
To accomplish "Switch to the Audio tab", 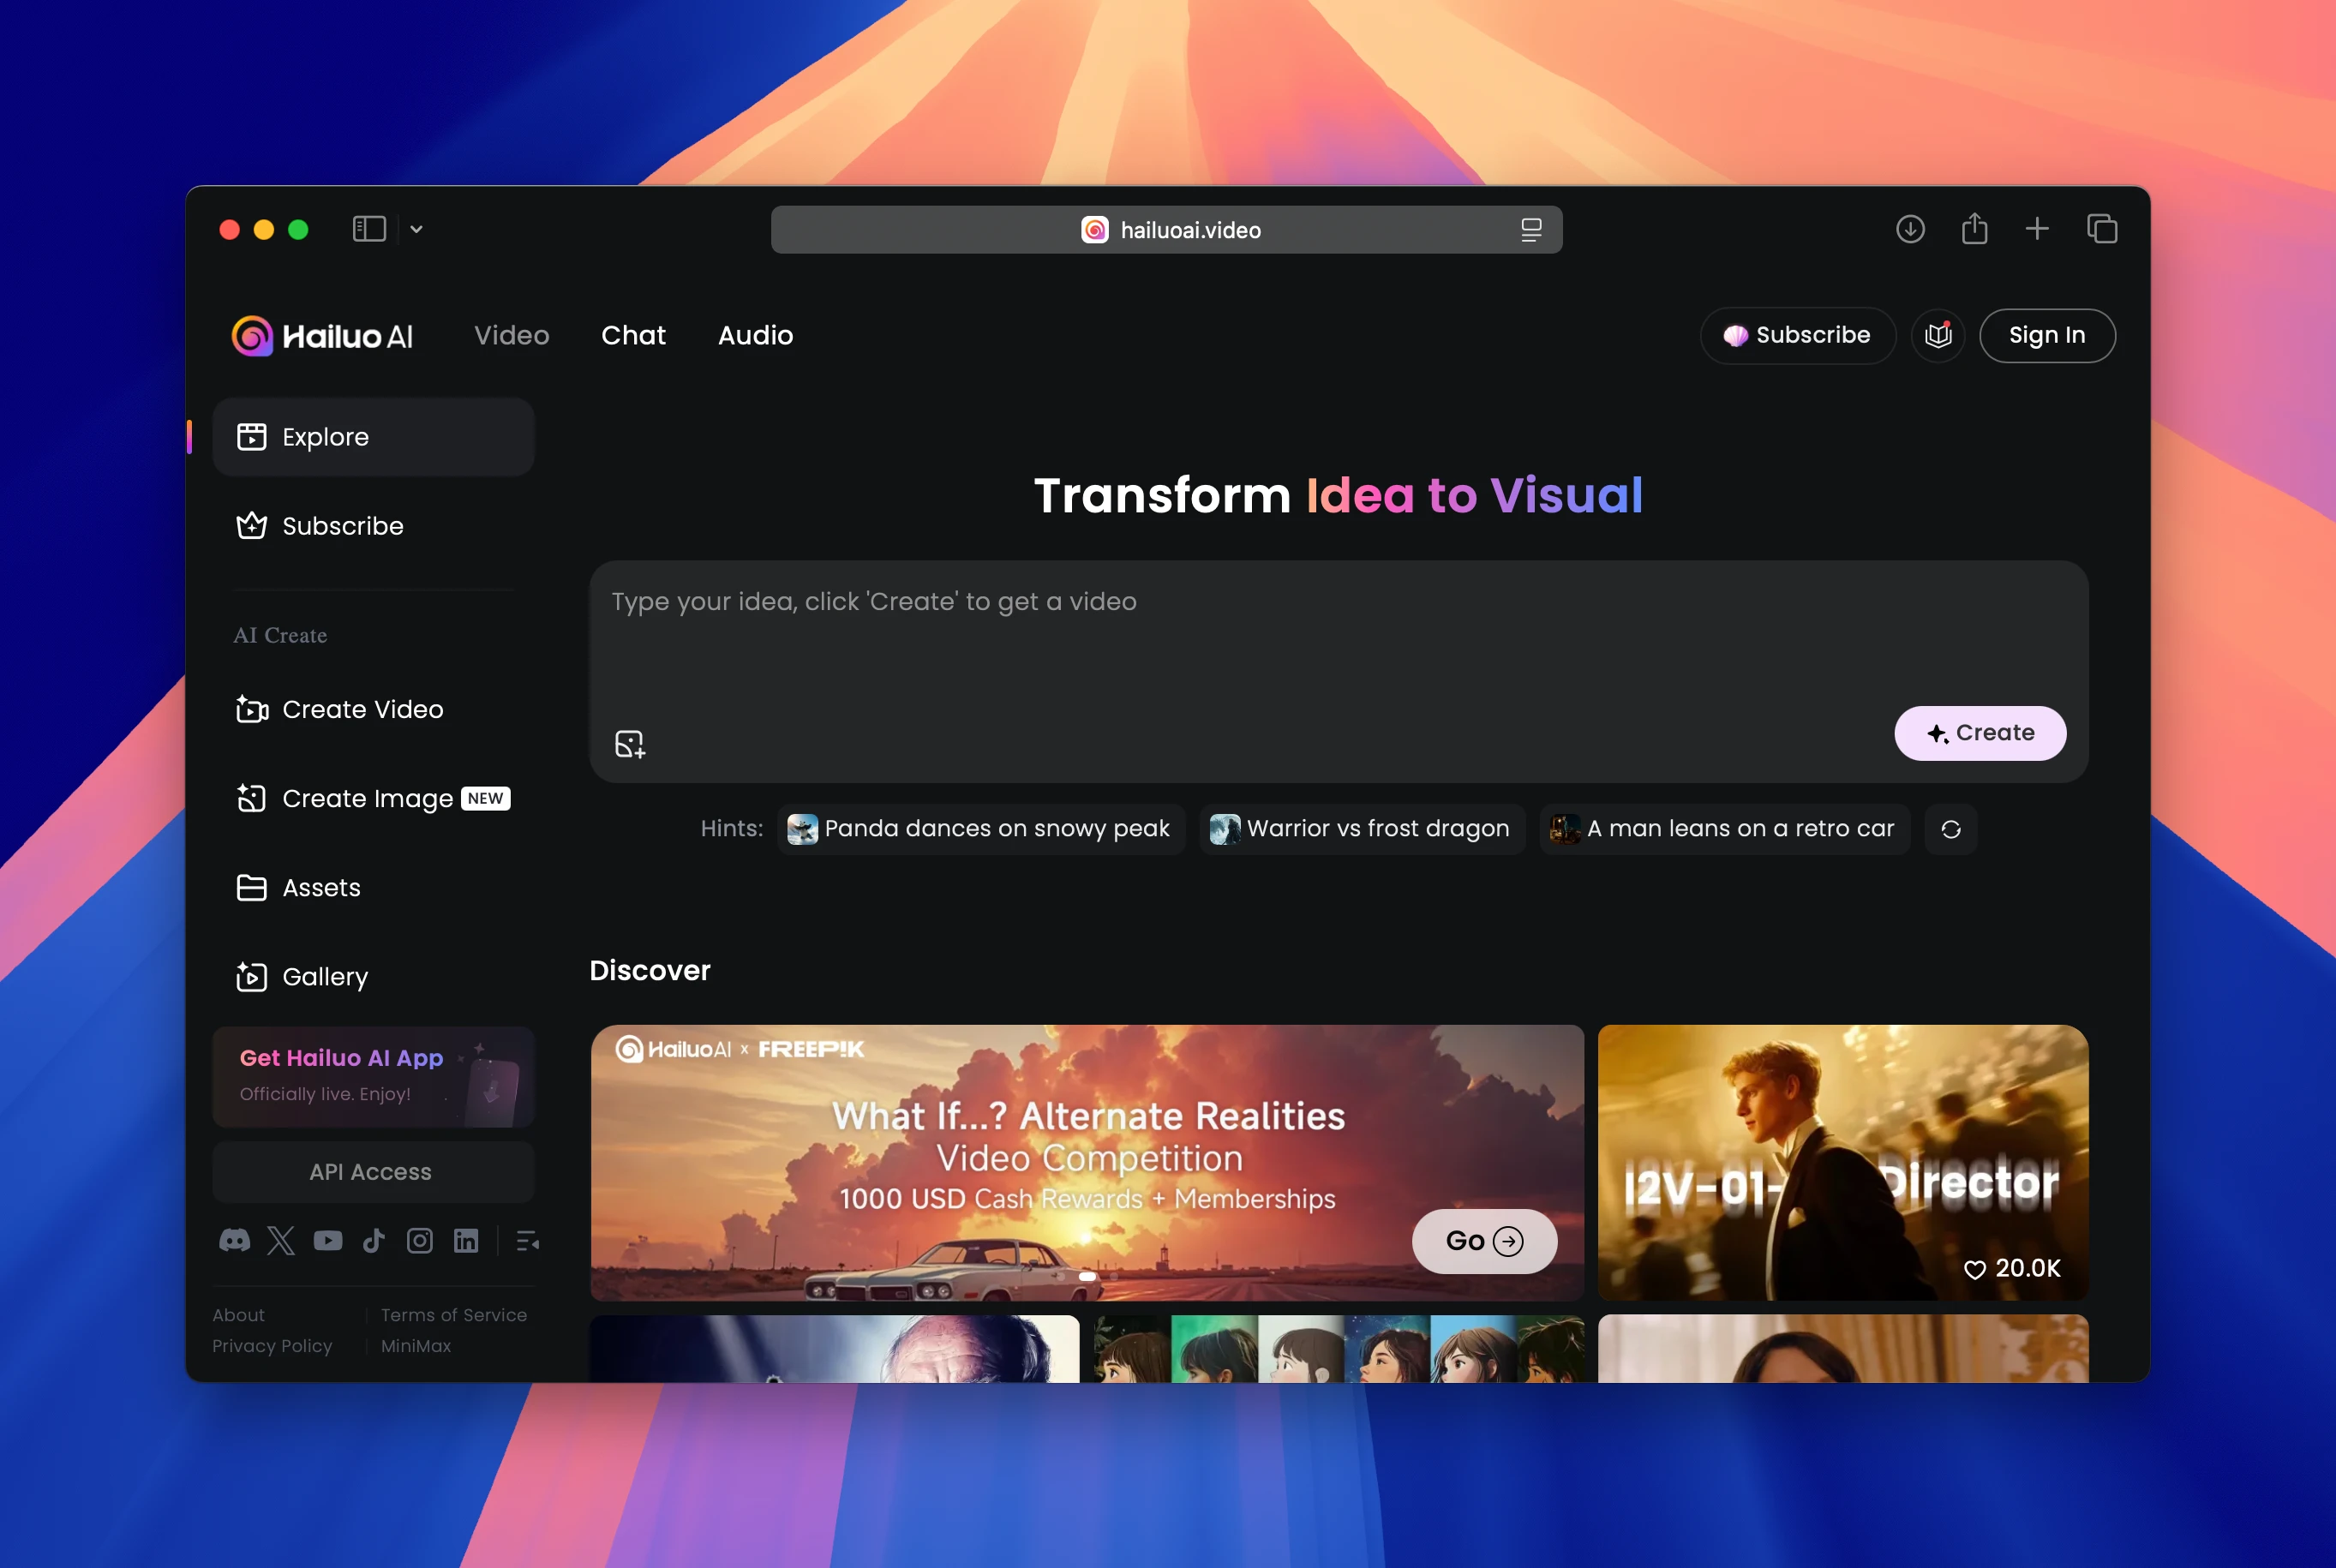I will (755, 335).
